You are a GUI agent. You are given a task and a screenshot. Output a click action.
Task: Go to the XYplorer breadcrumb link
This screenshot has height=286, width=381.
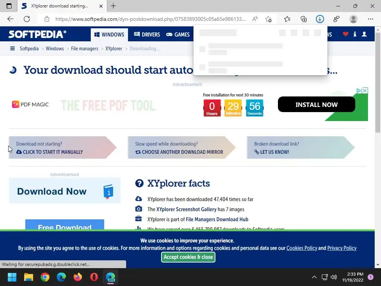114,48
